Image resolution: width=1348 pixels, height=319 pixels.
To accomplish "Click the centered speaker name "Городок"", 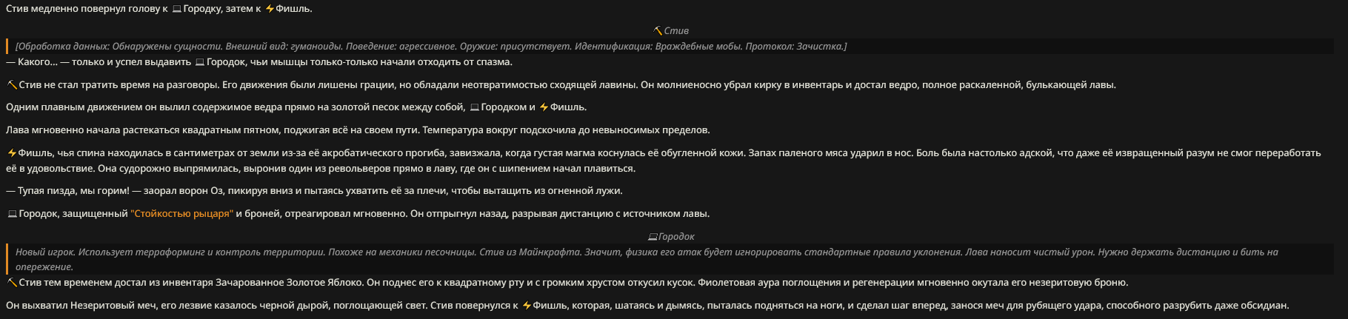I will [x=676, y=237].
